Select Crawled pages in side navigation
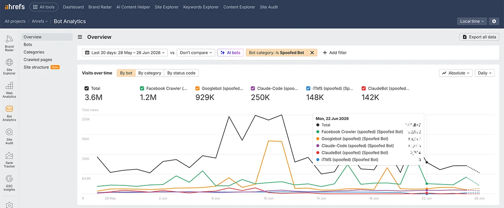The image size is (504, 208). (x=38, y=60)
